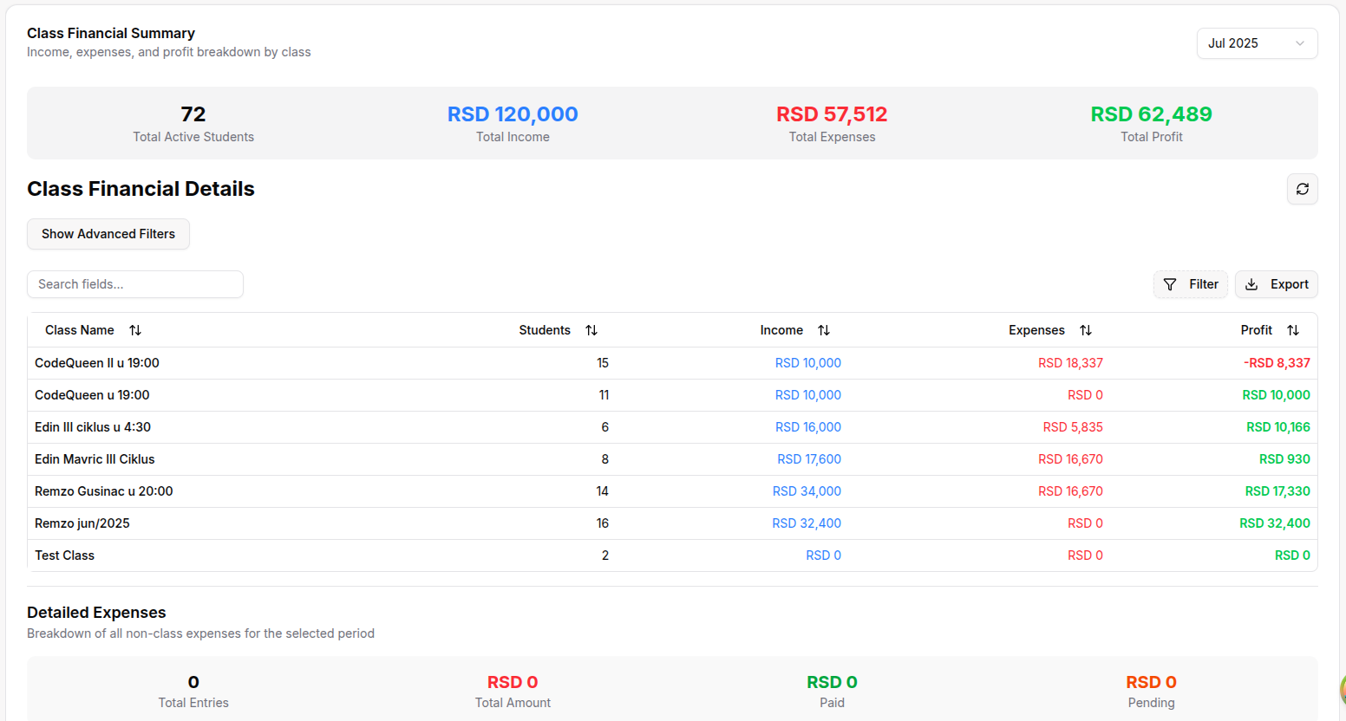Image resolution: width=1346 pixels, height=721 pixels.
Task: Click the Students column sort icon
Action: pos(591,330)
